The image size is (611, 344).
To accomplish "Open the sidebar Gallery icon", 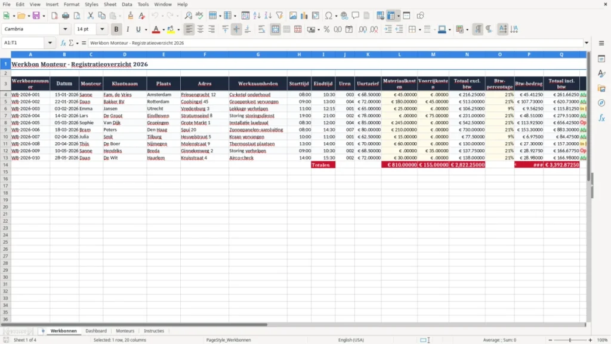I will tap(601, 88).
